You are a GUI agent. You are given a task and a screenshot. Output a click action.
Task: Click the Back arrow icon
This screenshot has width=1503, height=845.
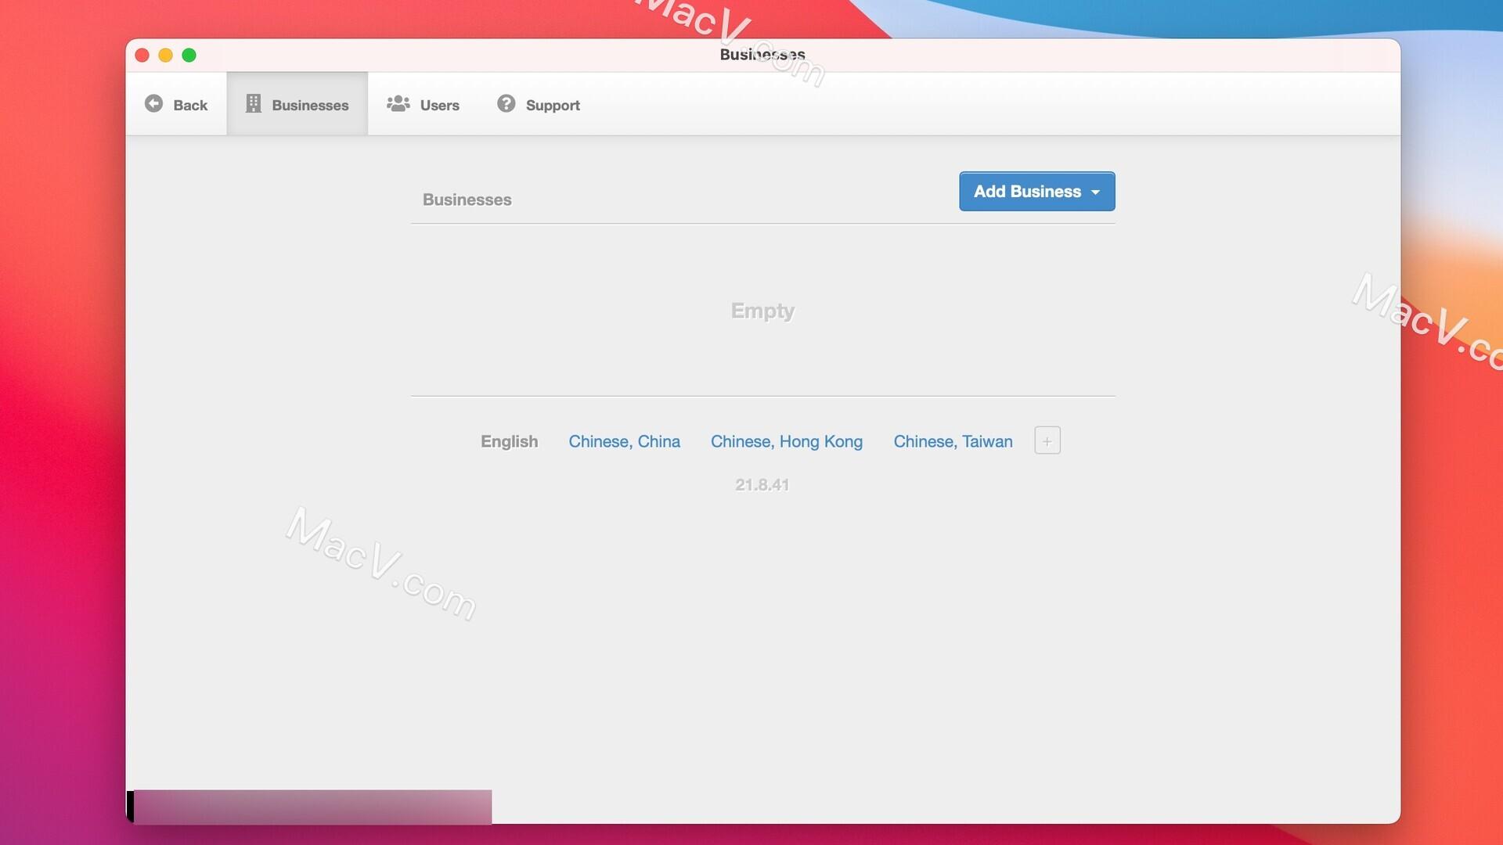154,104
